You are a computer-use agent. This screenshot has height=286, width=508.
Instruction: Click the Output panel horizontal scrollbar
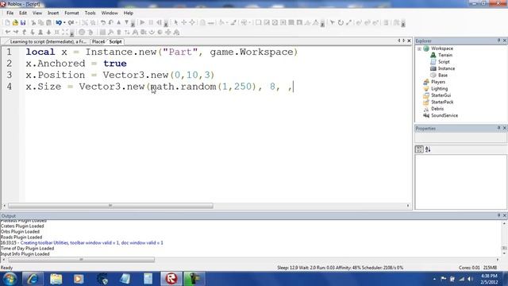[81, 260]
